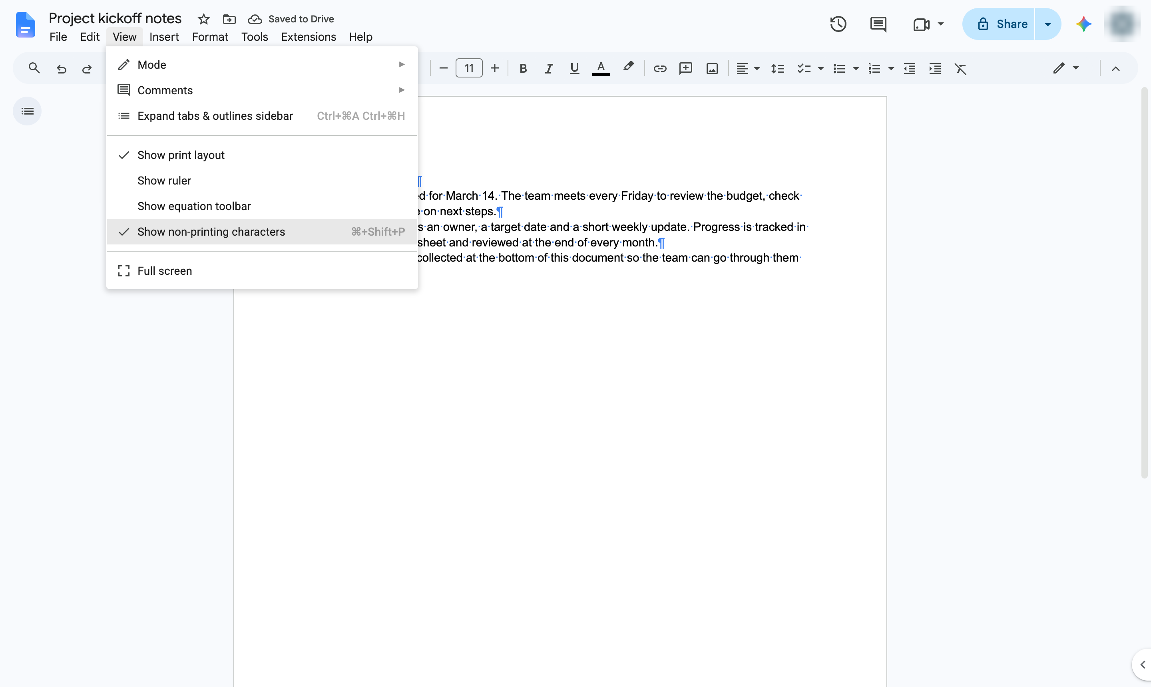Insert a link
Viewport: 1151px width, 687px height.
[659, 69]
